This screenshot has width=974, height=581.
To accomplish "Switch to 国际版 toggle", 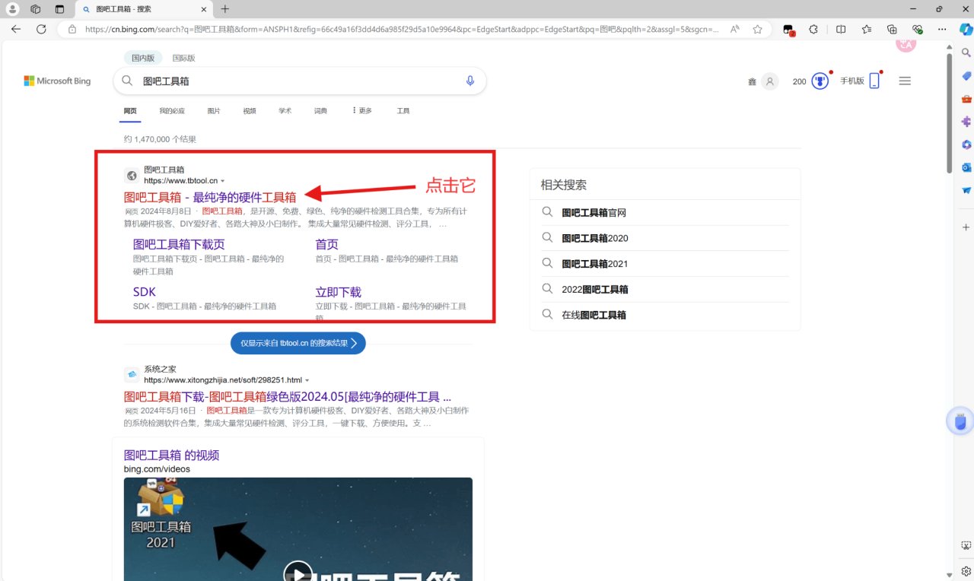I will pyautogui.click(x=183, y=58).
